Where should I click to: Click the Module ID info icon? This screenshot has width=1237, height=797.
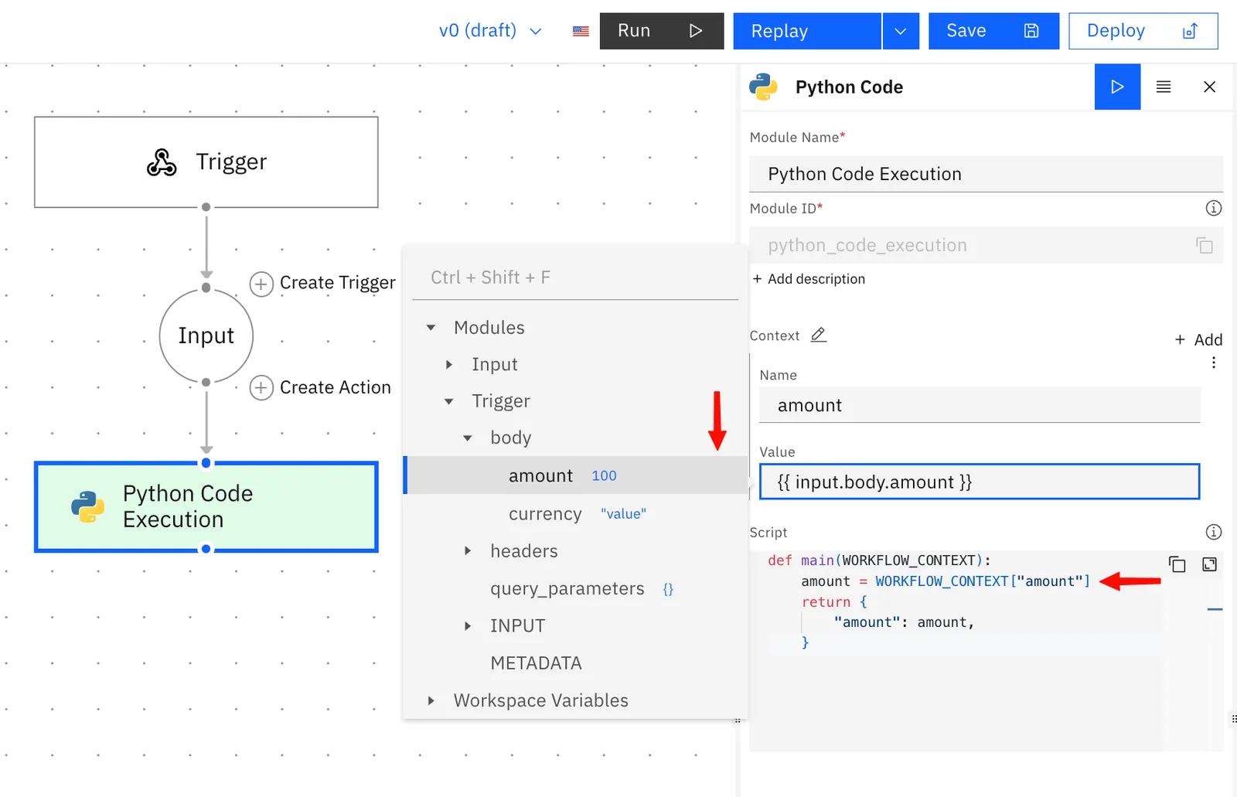1214,208
